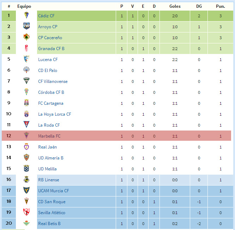Open the RB Linense team link
The image size is (235, 230).
[49, 180]
